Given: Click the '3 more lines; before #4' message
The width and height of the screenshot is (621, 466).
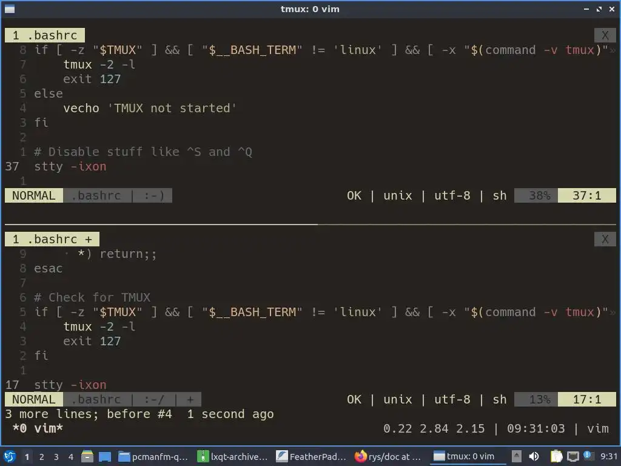Looking at the screenshot, I should coord(89,414).
